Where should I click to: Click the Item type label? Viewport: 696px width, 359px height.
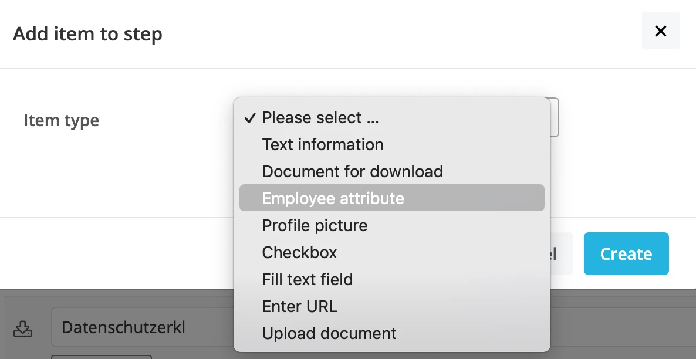pyautogui.click(x=61, y=120)
